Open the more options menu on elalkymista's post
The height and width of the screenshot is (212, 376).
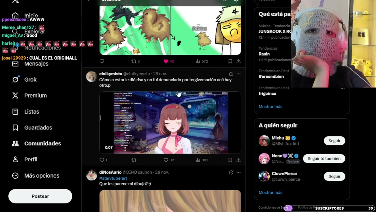[239, 74]
